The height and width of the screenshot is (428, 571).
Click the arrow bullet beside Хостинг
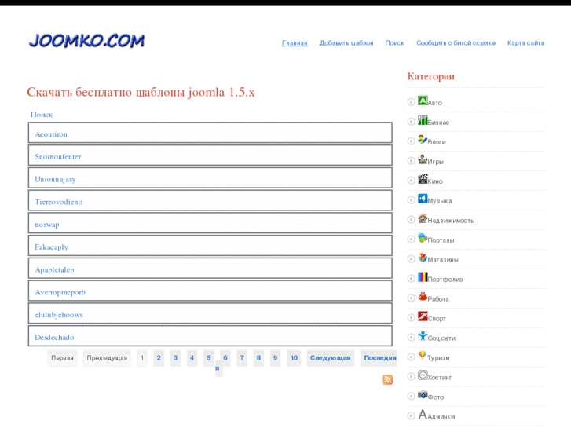(411, 376)
